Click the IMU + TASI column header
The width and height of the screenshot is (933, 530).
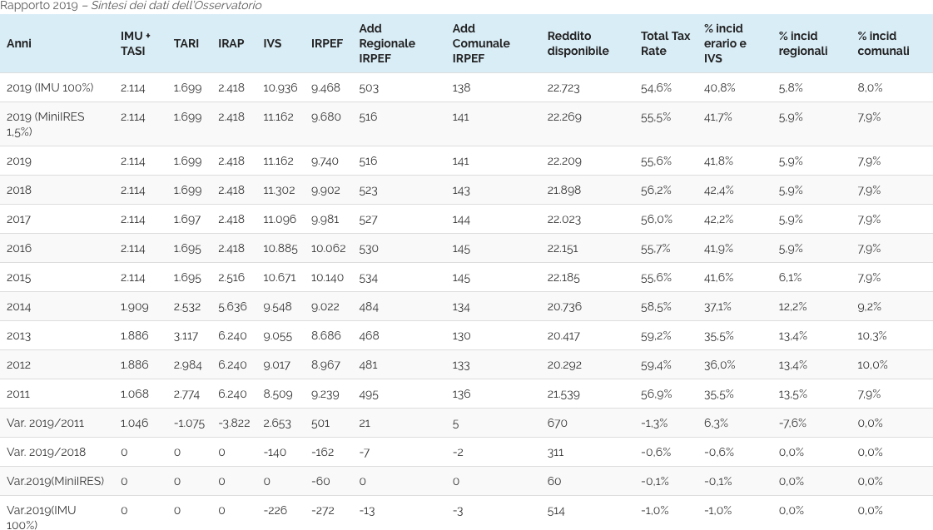[136, 43]
